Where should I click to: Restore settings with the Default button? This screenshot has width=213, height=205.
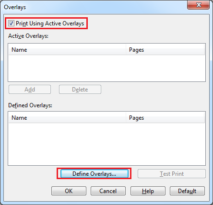(187, 191)
